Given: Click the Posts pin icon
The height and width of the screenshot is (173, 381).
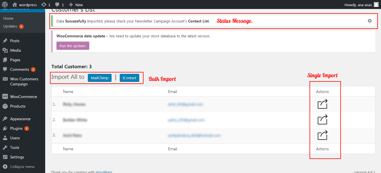Looking at the screenshot, I should pyautogui.click(x=5, y=41).
